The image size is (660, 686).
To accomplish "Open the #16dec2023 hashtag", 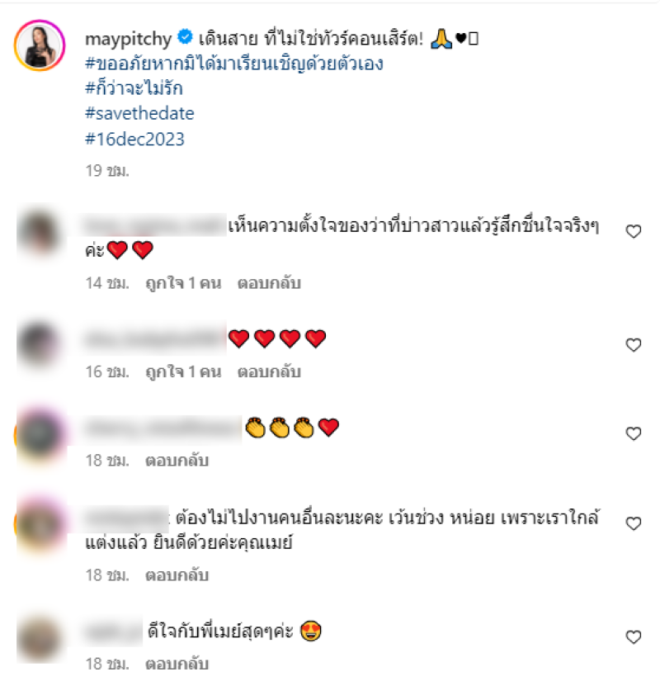I will (x=134, y=140).
